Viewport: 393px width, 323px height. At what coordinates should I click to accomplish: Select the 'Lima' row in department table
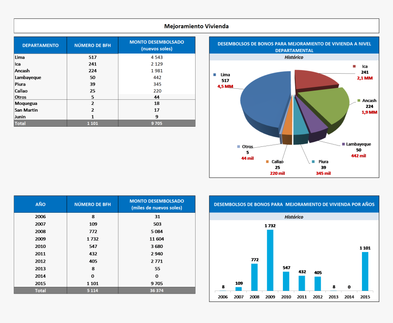[105, 57]
